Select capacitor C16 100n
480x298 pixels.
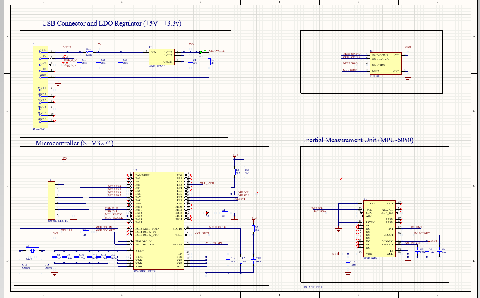click(348, 263)
